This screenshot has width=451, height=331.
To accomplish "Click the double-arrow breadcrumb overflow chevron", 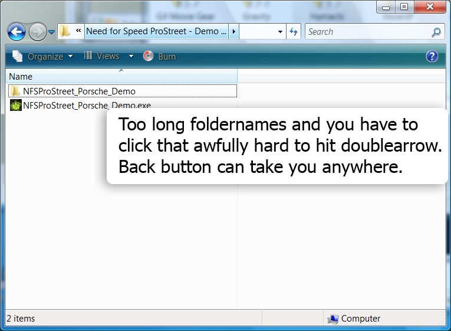I will 78,31.
